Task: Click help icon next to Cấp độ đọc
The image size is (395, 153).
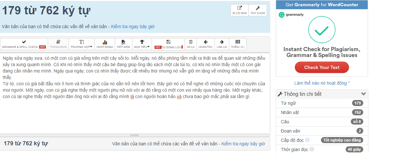Action: click(307, 140)
